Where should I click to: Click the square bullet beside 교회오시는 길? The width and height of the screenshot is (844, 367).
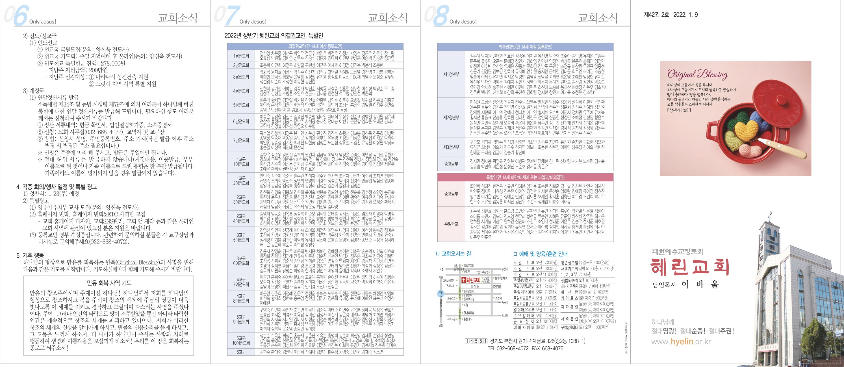tap(438, 254)
